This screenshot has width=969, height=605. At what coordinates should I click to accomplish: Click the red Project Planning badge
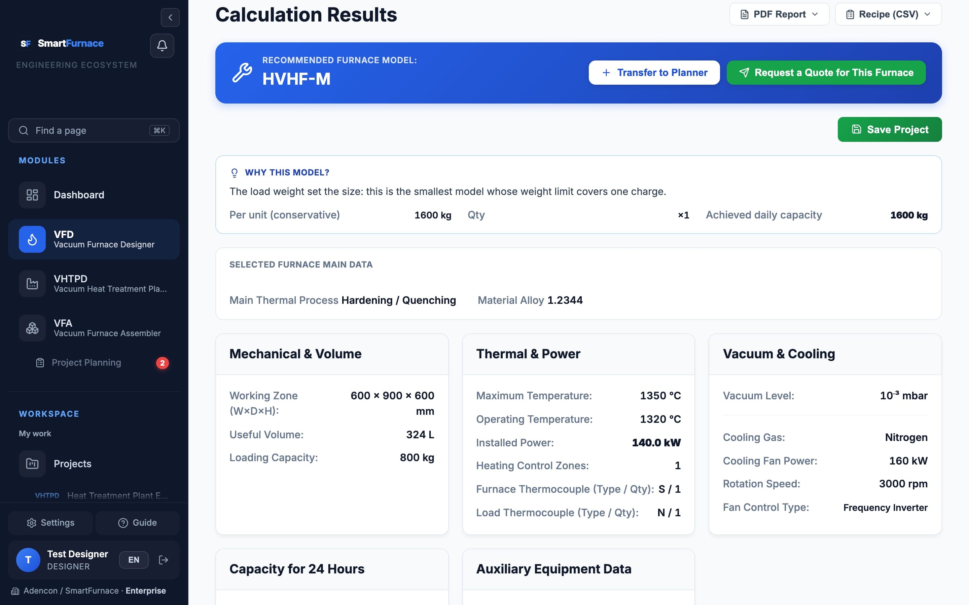[162, 363]
